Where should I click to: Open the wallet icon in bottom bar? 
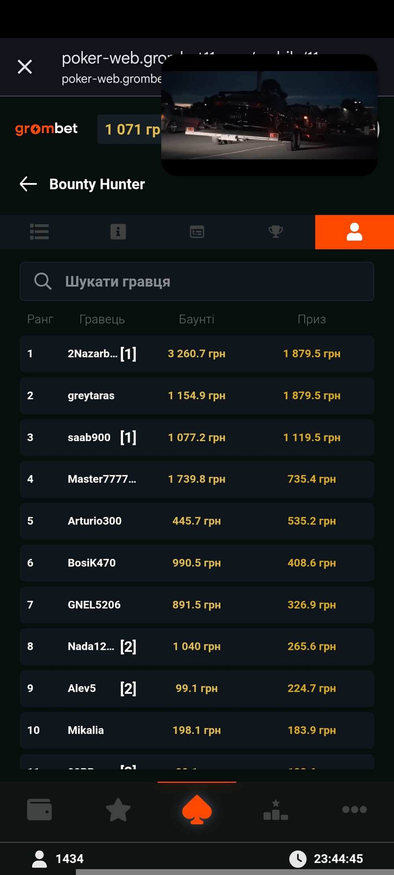[39, 810]
